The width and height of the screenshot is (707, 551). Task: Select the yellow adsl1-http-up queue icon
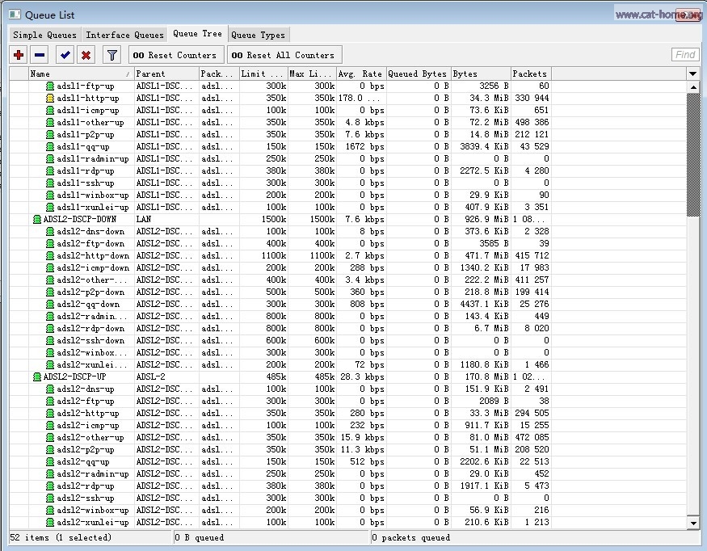point(50,99)
